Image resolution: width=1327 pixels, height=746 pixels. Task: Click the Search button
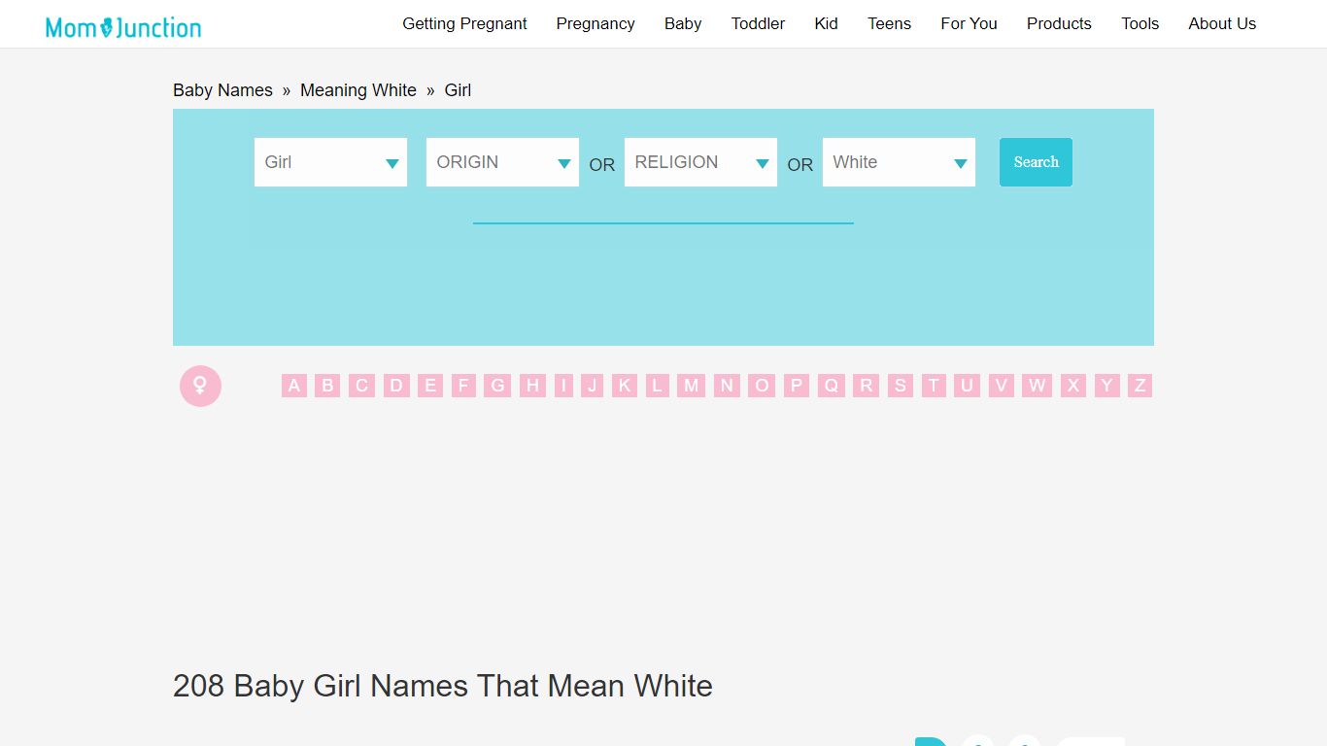1036,162
